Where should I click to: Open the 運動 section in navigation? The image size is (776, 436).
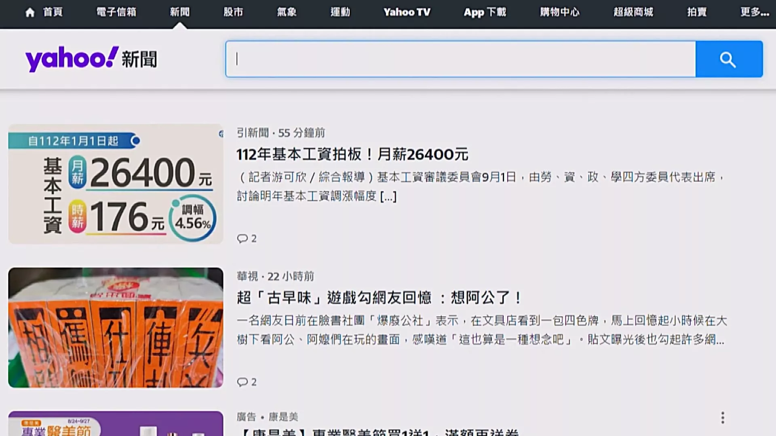coord(340,12)
